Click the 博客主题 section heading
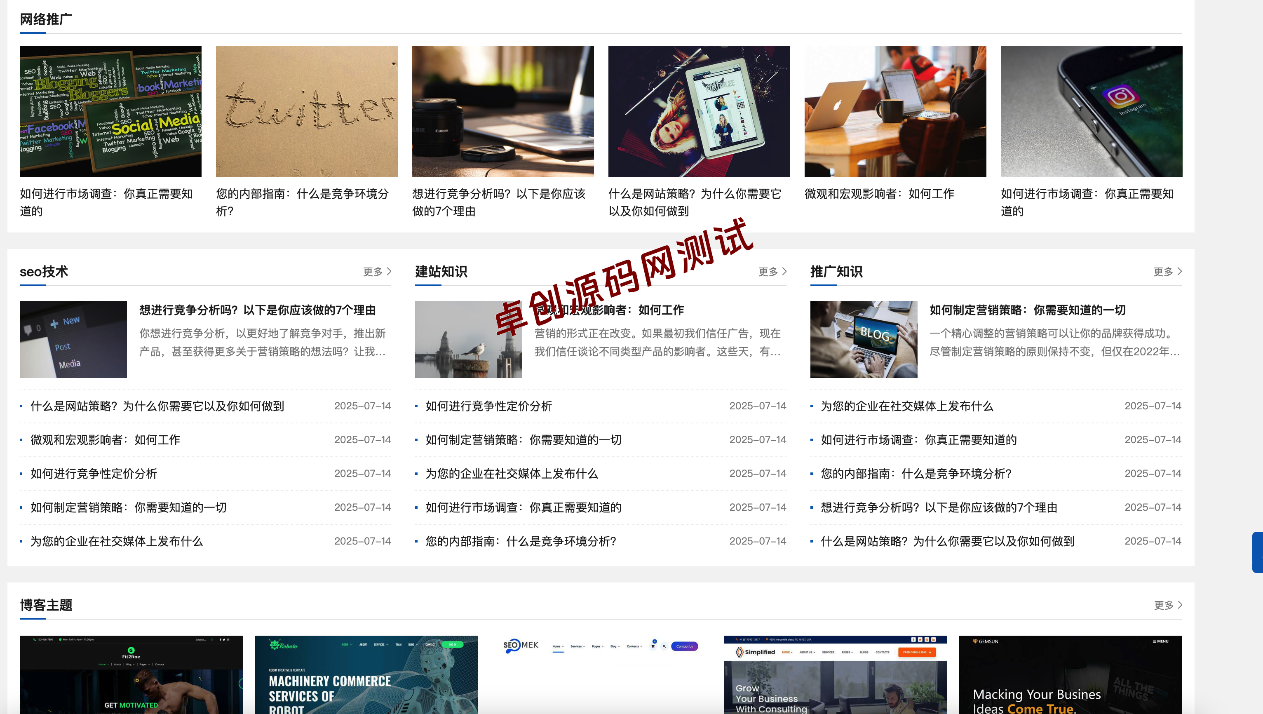The image size is (1263, 714). (46, 605)
